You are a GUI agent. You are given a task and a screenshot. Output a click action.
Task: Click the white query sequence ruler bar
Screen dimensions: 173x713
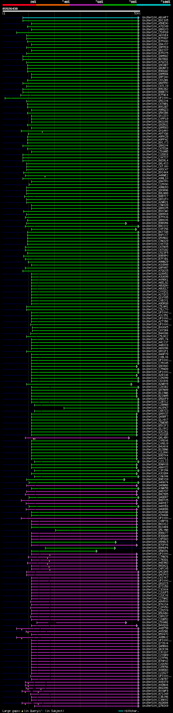71,11
